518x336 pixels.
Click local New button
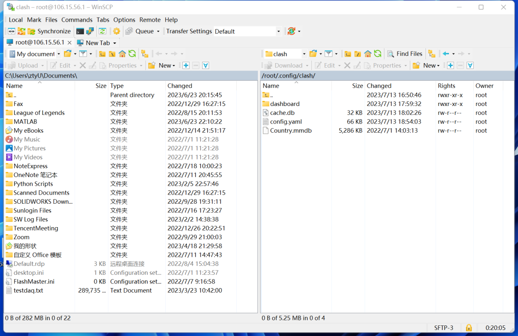click(x=162, y=65)
